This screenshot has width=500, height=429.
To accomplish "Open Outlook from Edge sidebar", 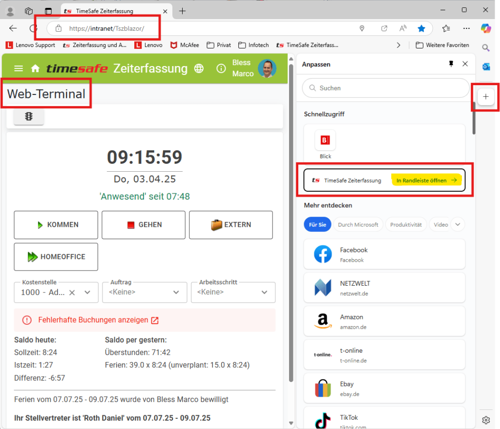I will coord(485,67).
